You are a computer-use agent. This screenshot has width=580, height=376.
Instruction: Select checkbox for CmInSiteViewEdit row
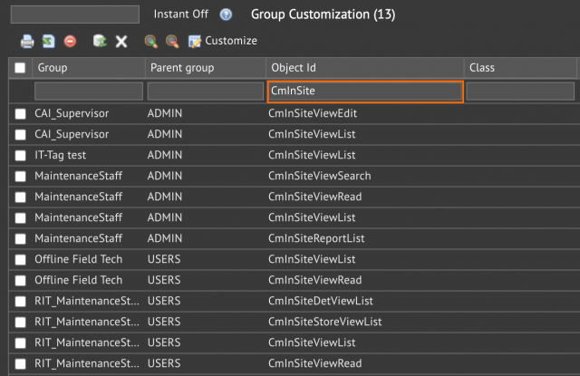20,113
